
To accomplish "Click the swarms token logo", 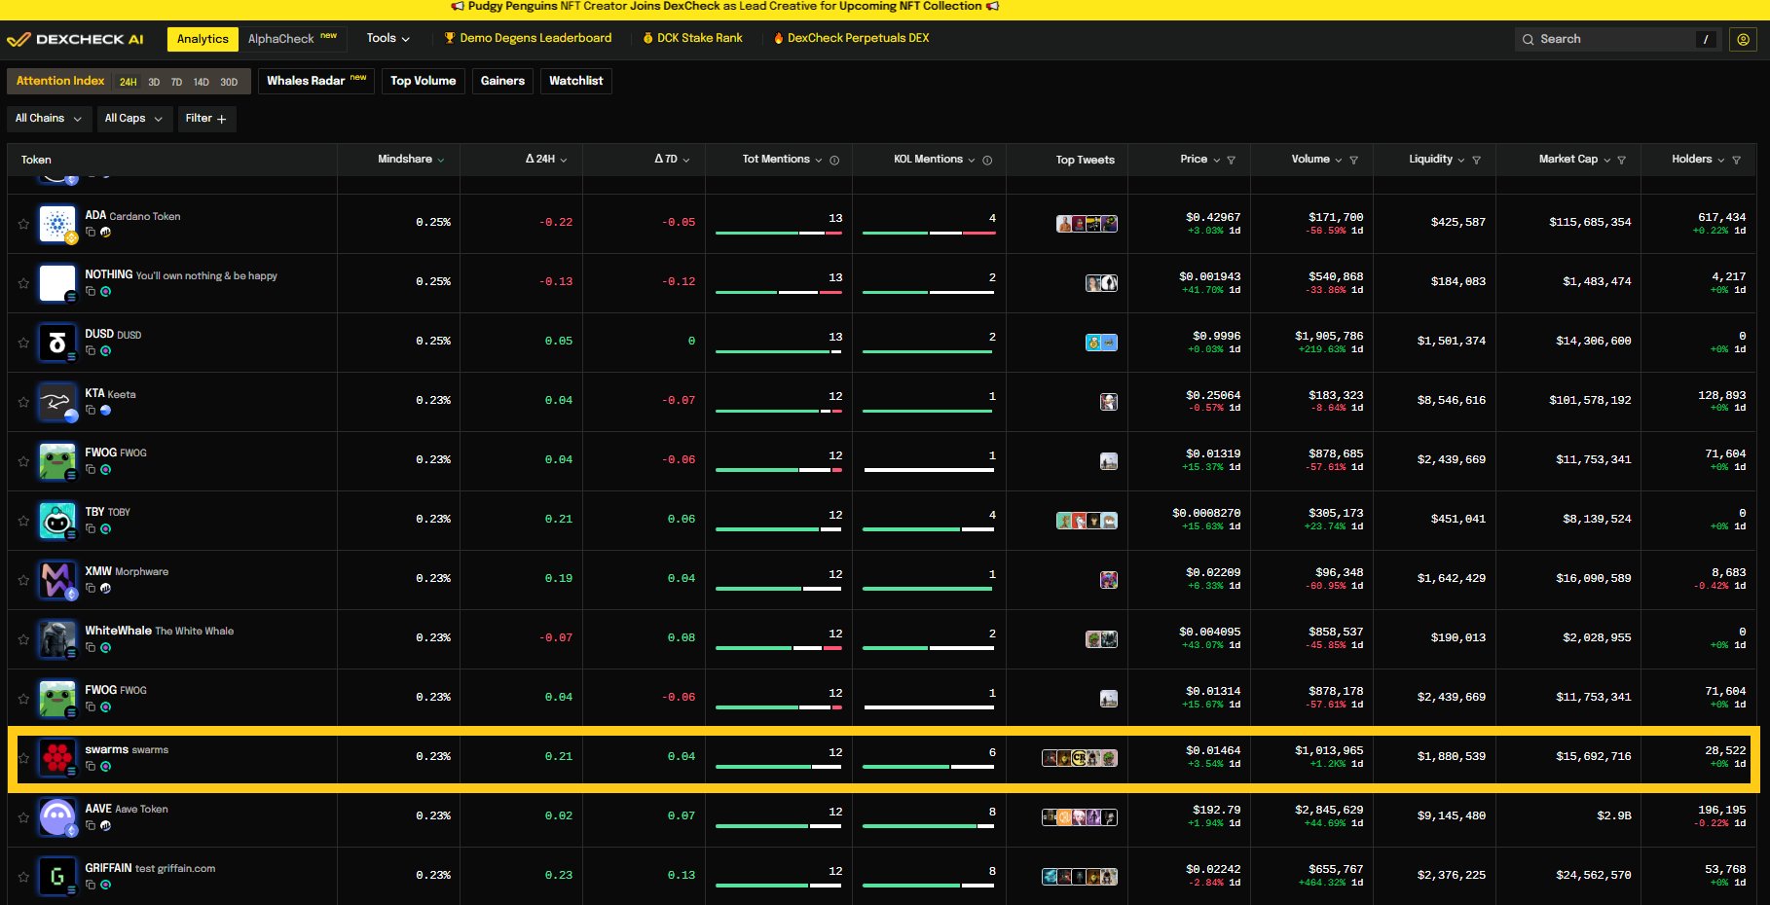I will point(57,757).
